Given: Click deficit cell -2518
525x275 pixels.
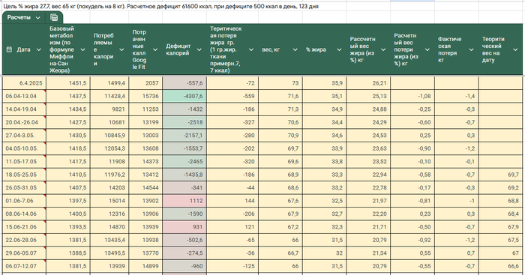Looking at the screenshot, I should pyautogui.click(x=184, y=122).
